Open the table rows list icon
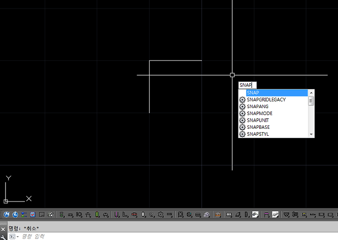 [x=229, y=214]
